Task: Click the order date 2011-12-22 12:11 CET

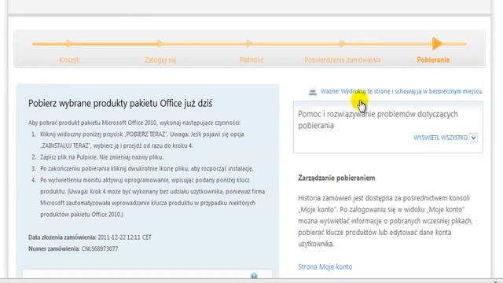Action: (124, 237)
